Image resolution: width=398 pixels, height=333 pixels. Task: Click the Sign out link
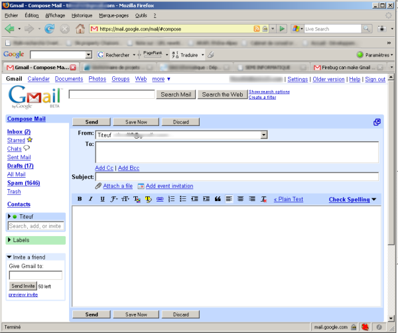click(x=375, y=79)
